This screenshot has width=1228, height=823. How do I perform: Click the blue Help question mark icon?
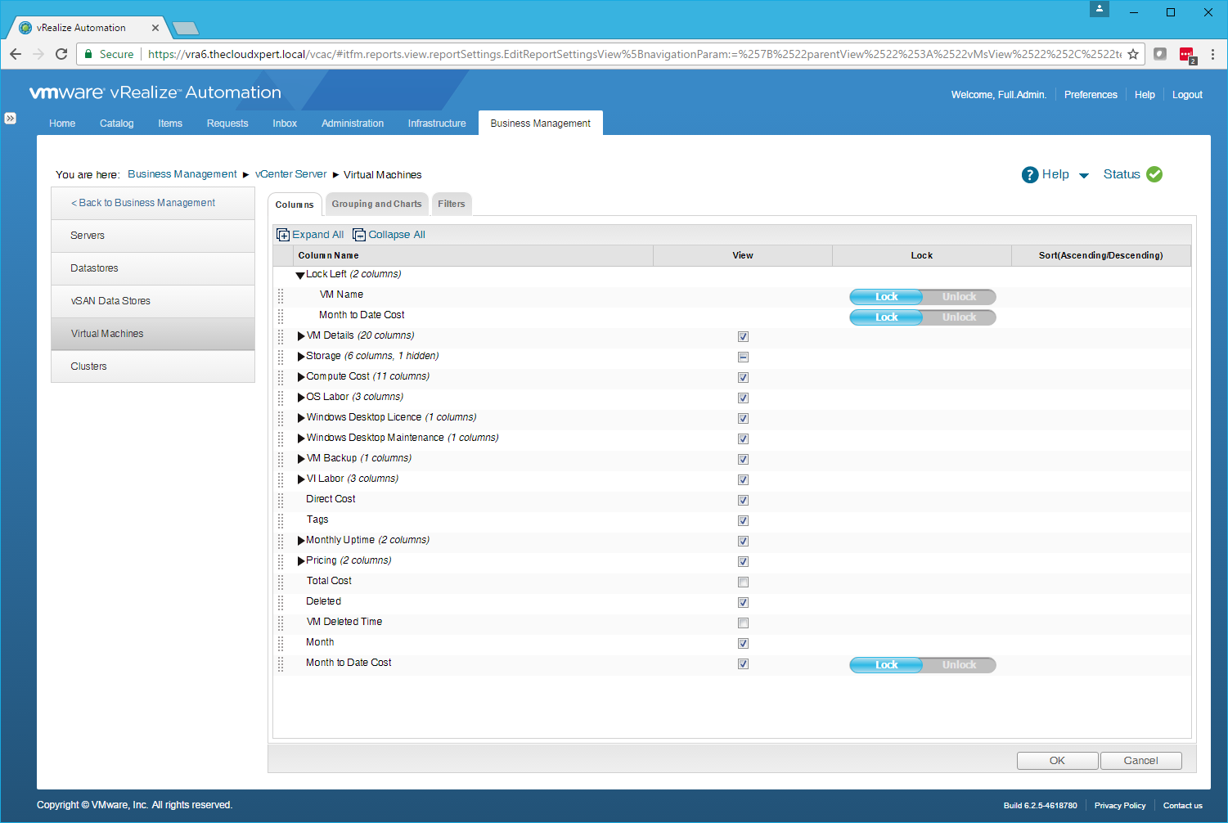click(1030, 174)
